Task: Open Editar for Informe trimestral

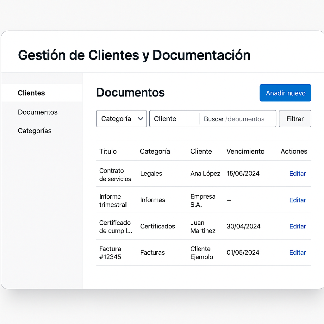Action: coord(297,200)
